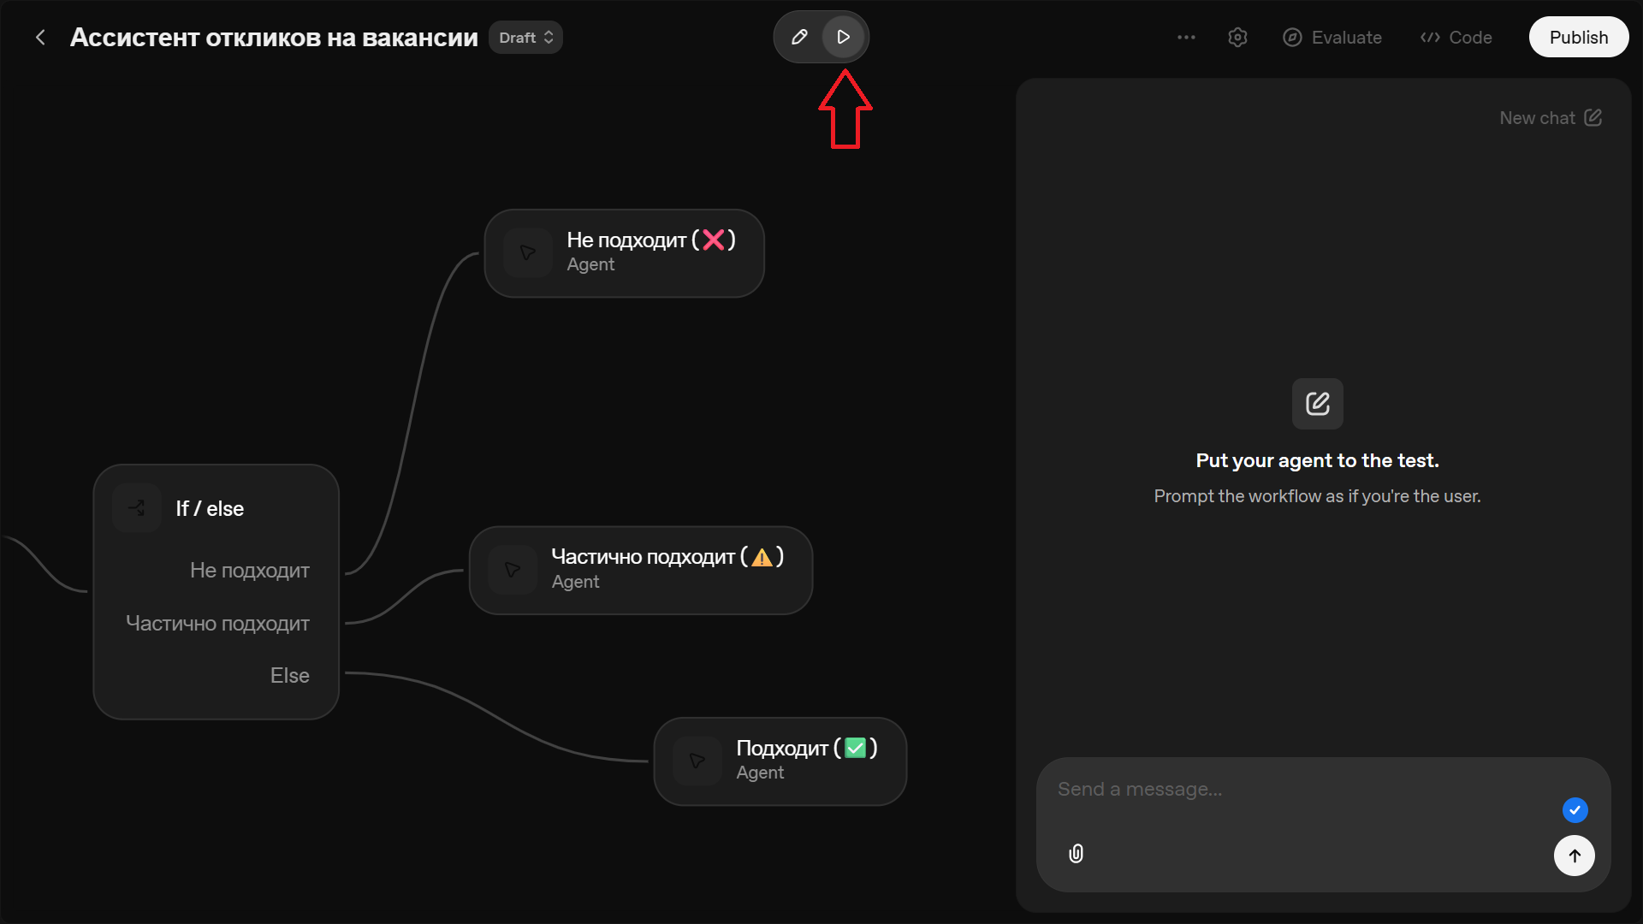Toggle the blue checkmark in message box
This screenshot has height=924, width=1643.
click(x=1575, y=809)
